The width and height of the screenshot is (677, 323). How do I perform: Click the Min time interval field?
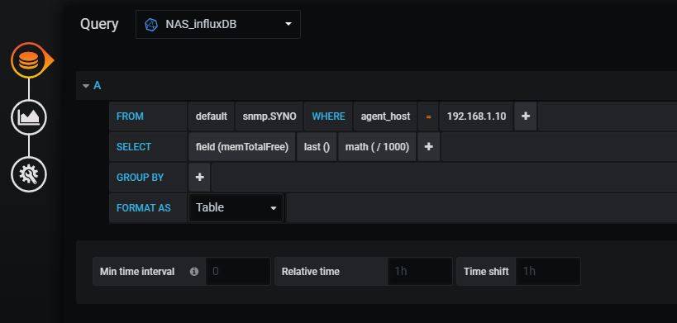pos(238,272)
